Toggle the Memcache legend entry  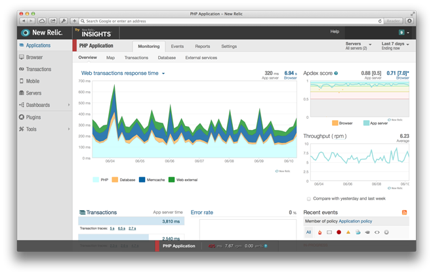(152, 180)
